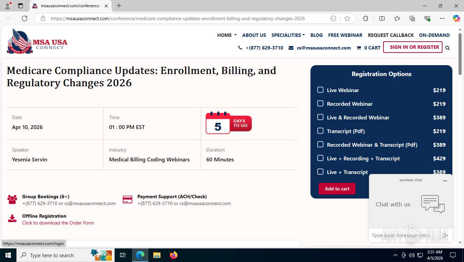The width and height of the screenshot is (464, 262).
Task: Click the +(877) 629-3710 header phone link
Action: (x=264, y=48)
